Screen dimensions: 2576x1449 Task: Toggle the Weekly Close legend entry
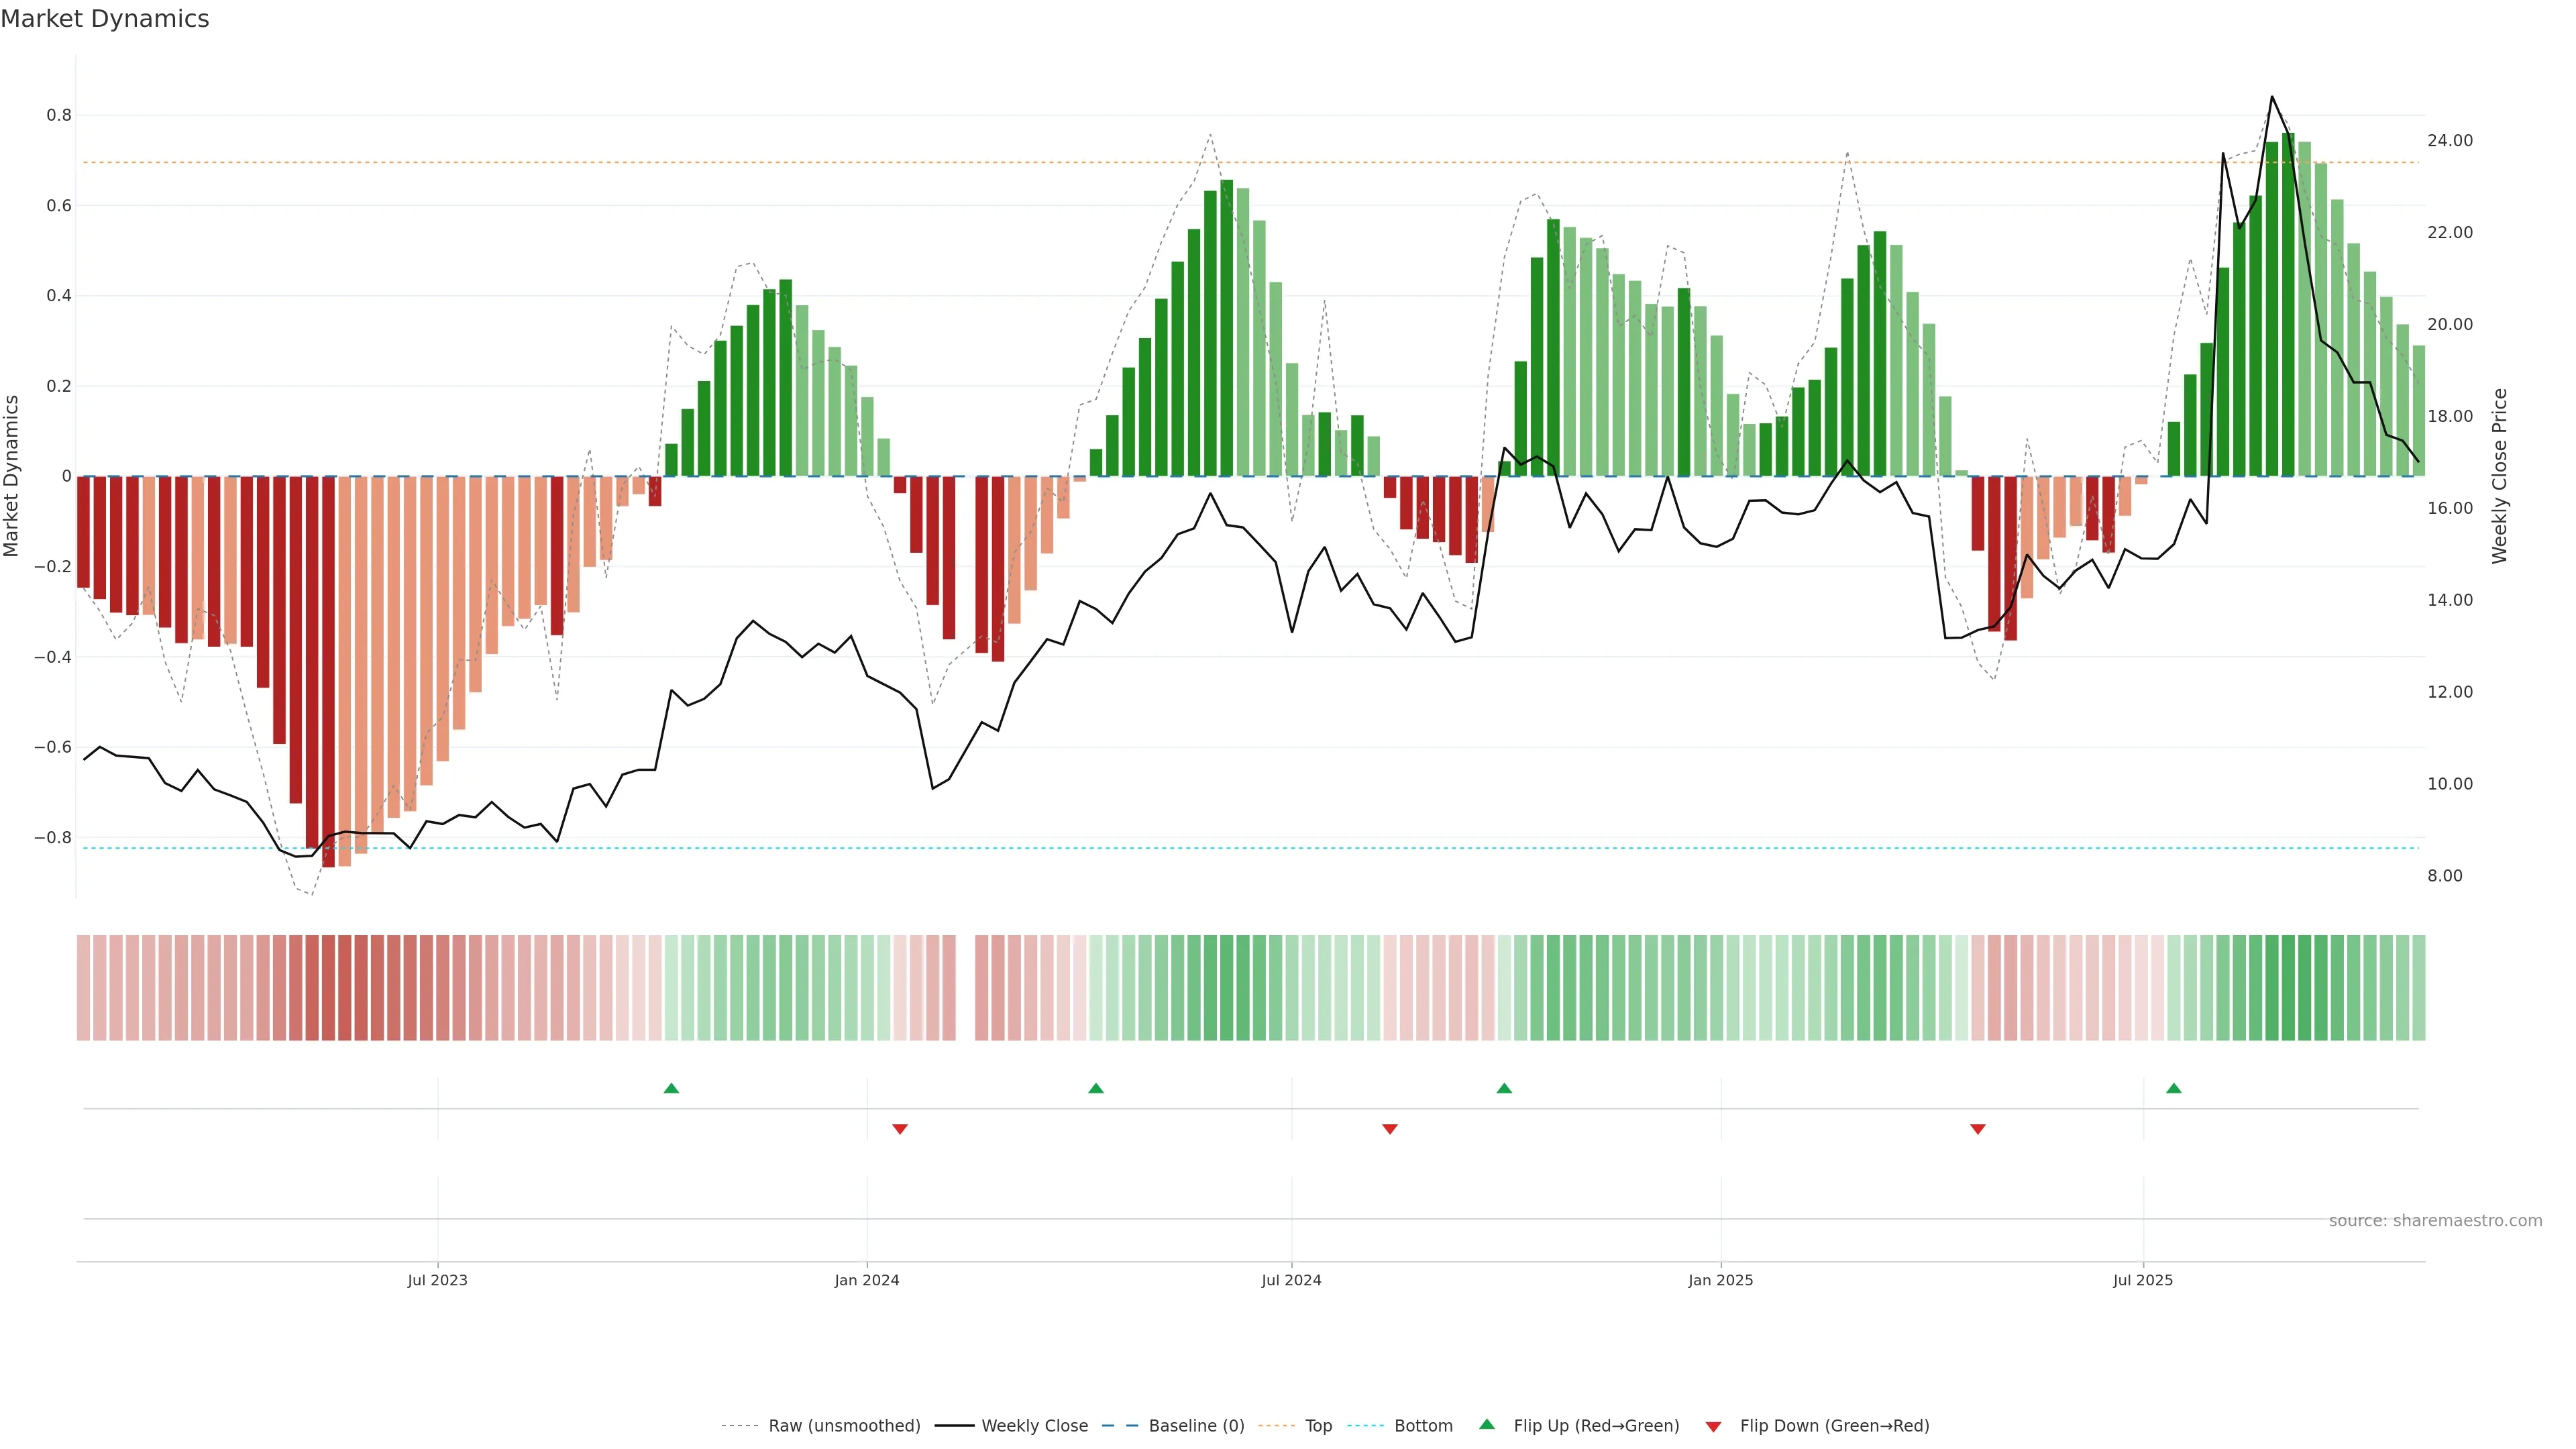(1034, 1426)
